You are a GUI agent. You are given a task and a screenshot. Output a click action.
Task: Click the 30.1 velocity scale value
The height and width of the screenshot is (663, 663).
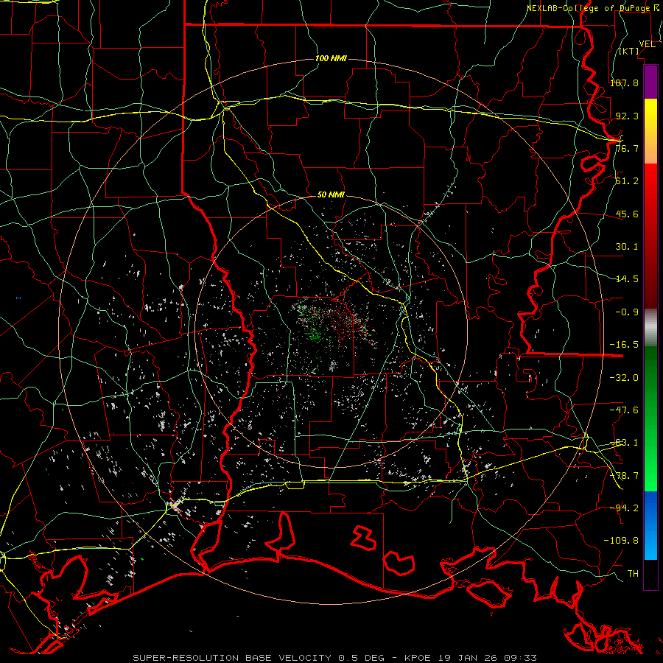[627, 247]
